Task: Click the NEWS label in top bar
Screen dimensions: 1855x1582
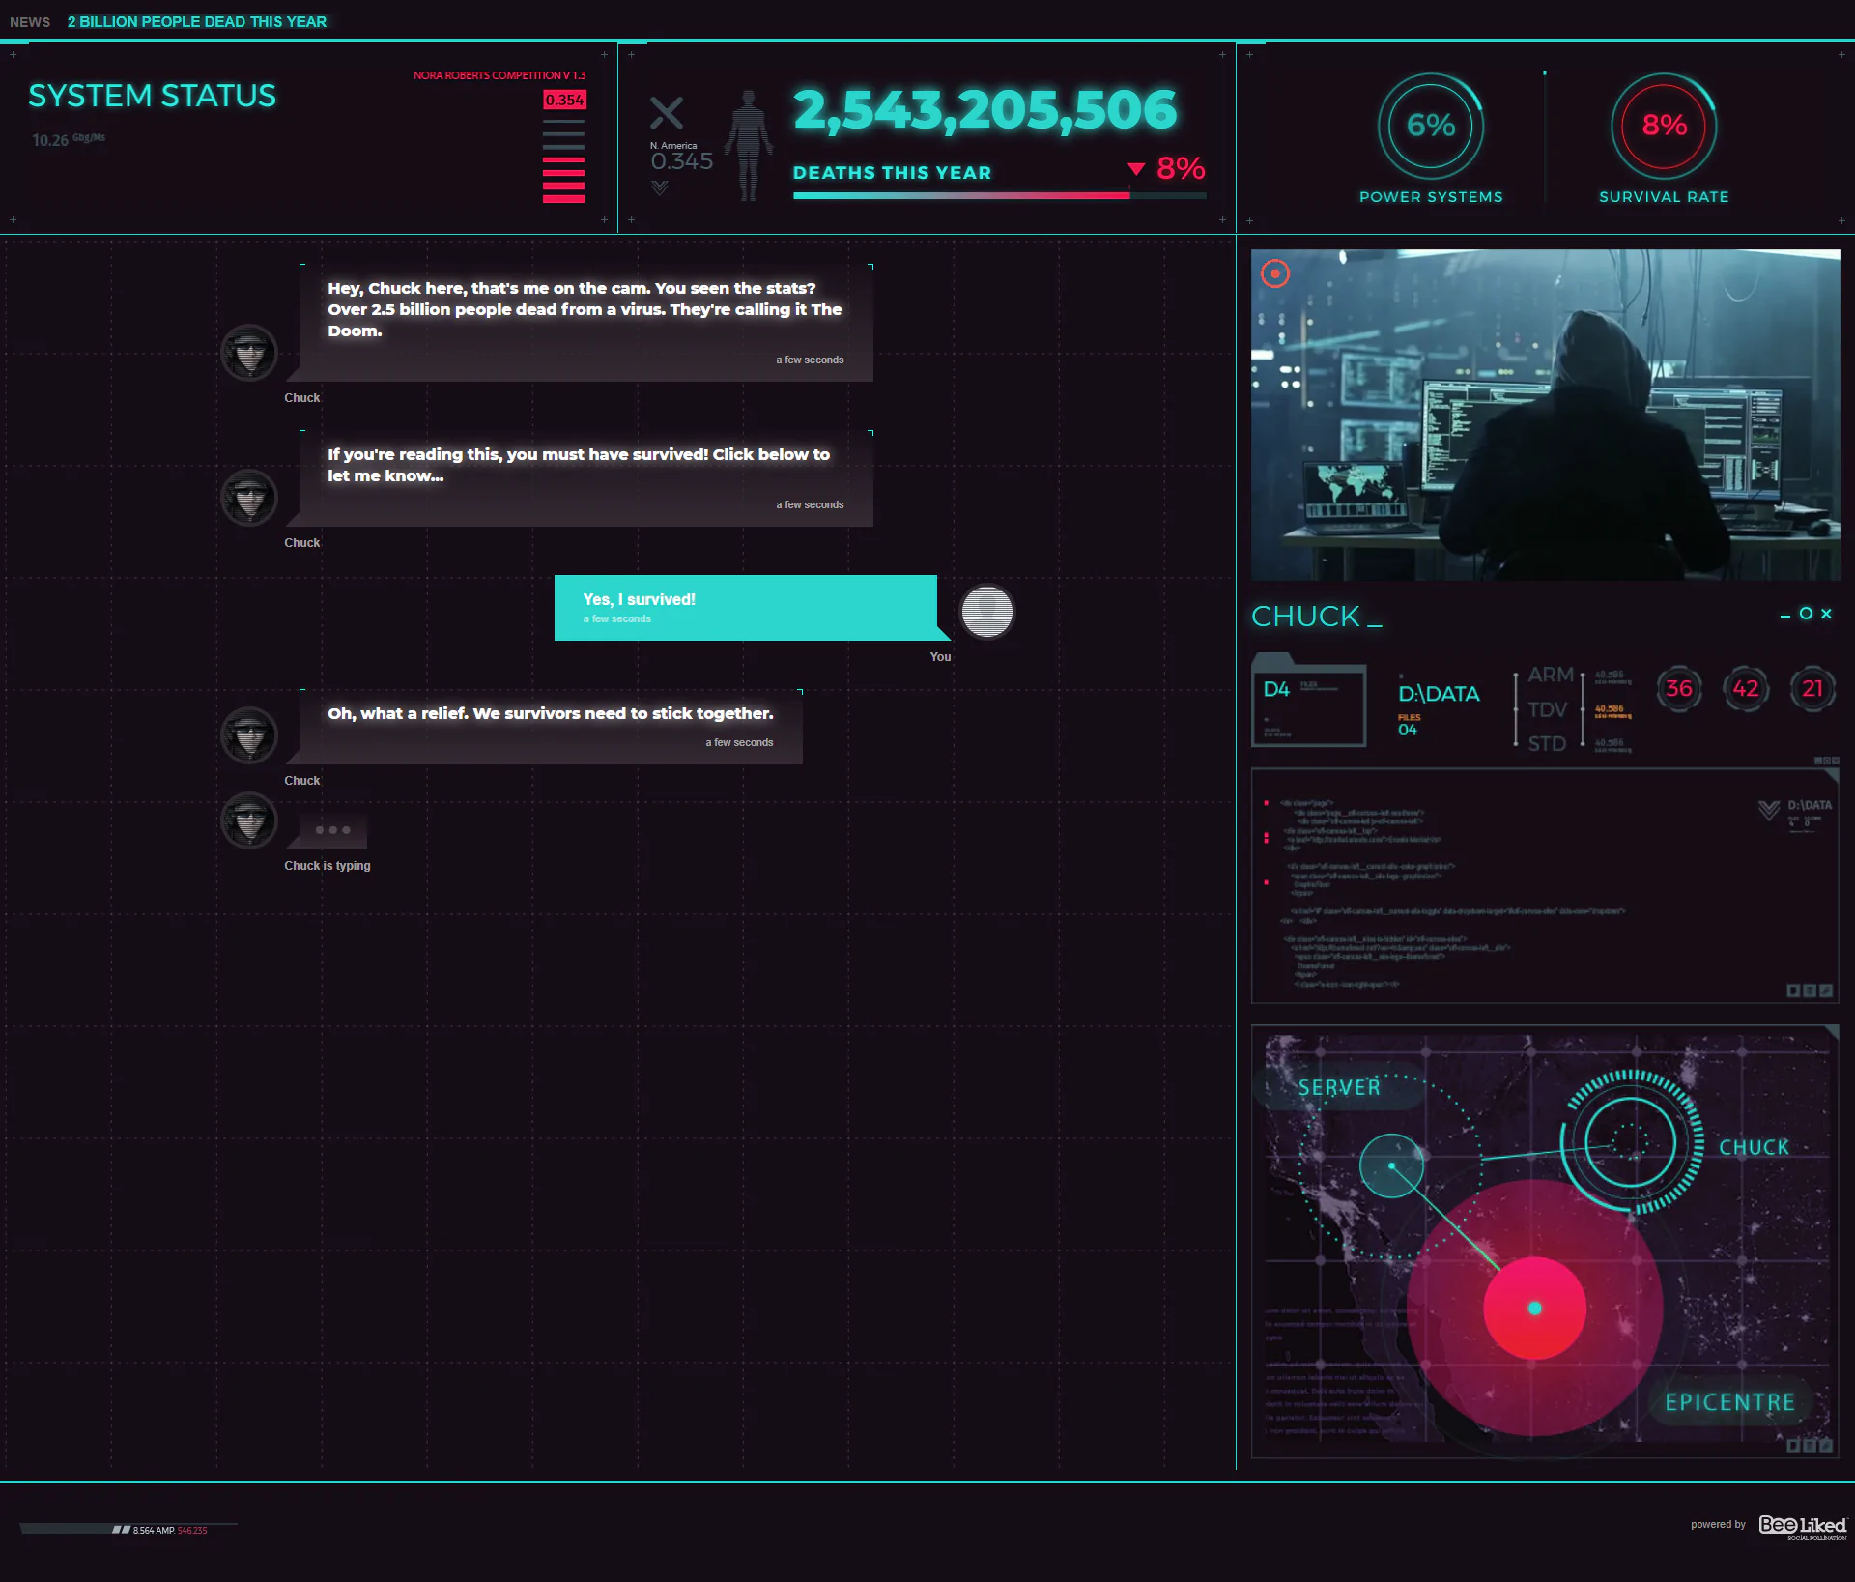Action: [30, 22]
